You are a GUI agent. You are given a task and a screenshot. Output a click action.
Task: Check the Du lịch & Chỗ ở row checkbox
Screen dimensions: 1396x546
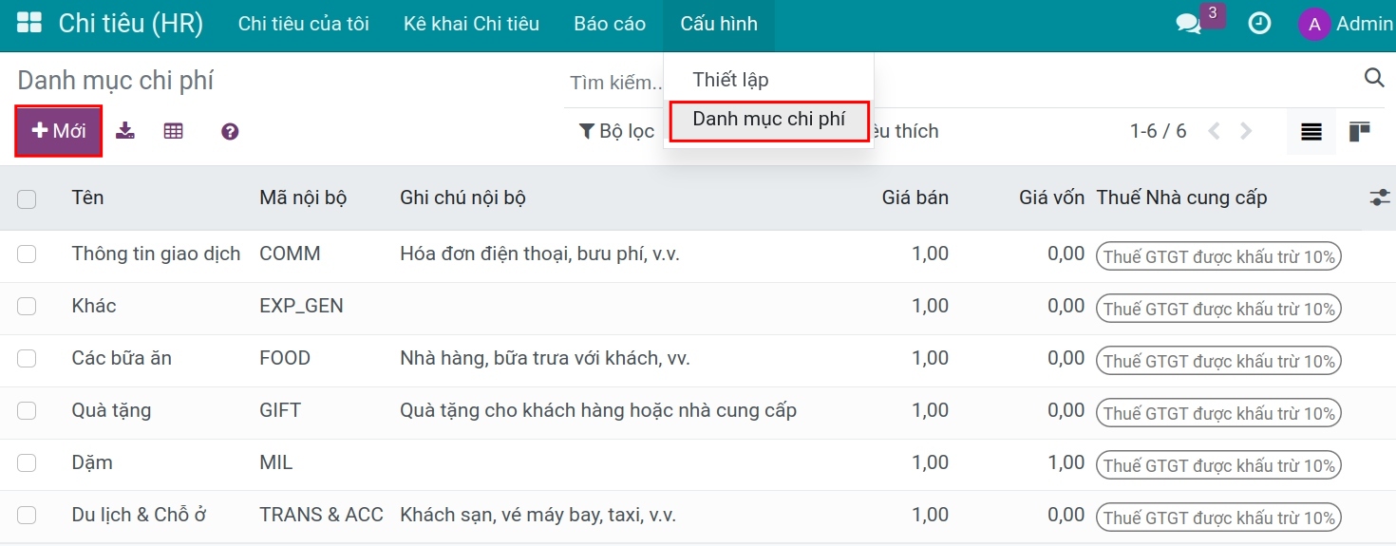27,515
